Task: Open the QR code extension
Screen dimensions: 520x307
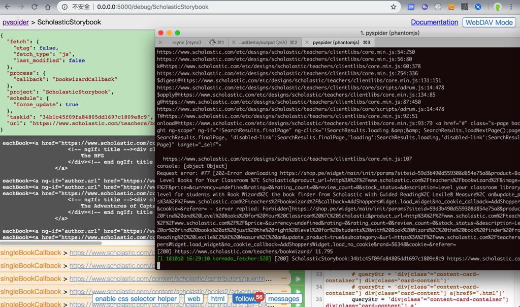Action: click(x=464, y=7)
